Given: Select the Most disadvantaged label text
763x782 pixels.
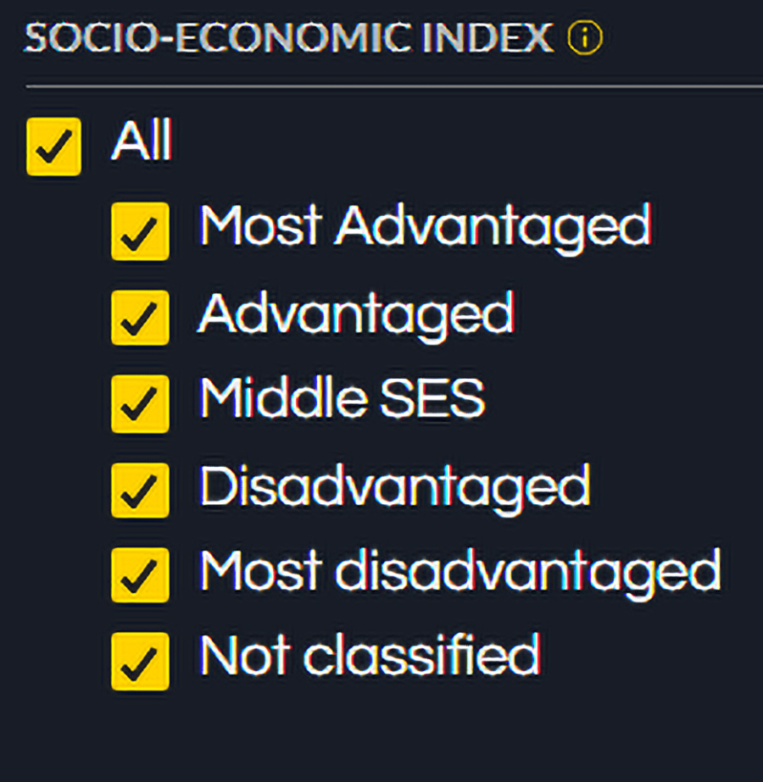Looking at the screenshot, I should coord(459,570).
